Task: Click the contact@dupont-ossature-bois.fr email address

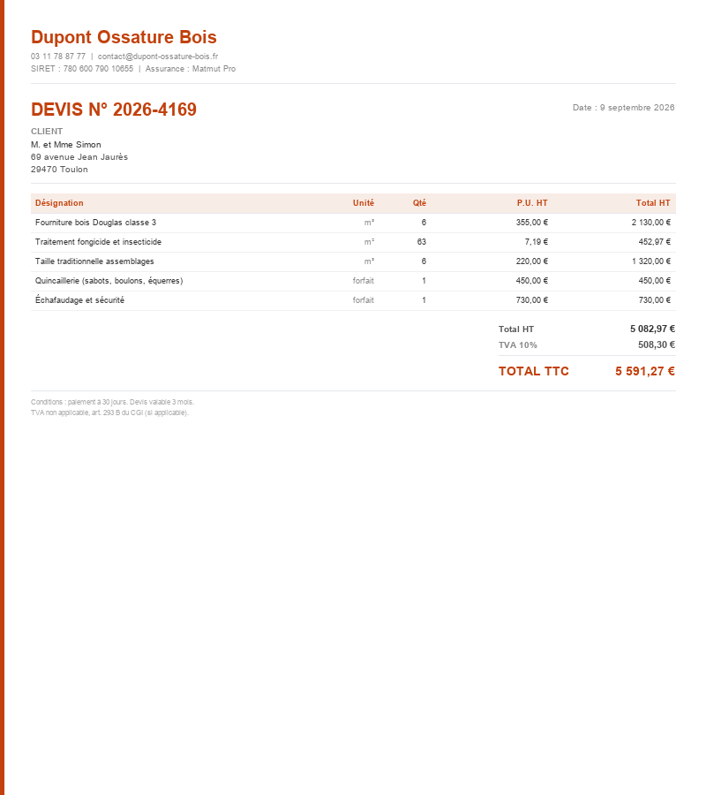Action: (158, 57)
